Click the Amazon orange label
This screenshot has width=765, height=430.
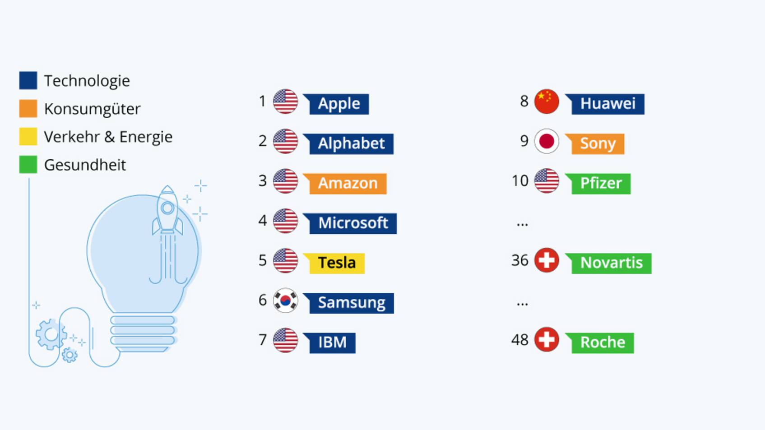point(345,184)
